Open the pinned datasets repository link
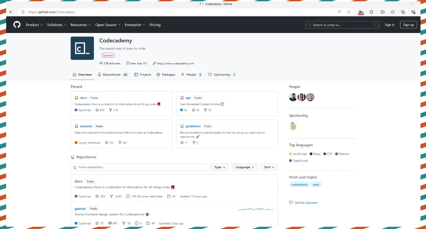This screenshot has width=426, height=229. 86,126
